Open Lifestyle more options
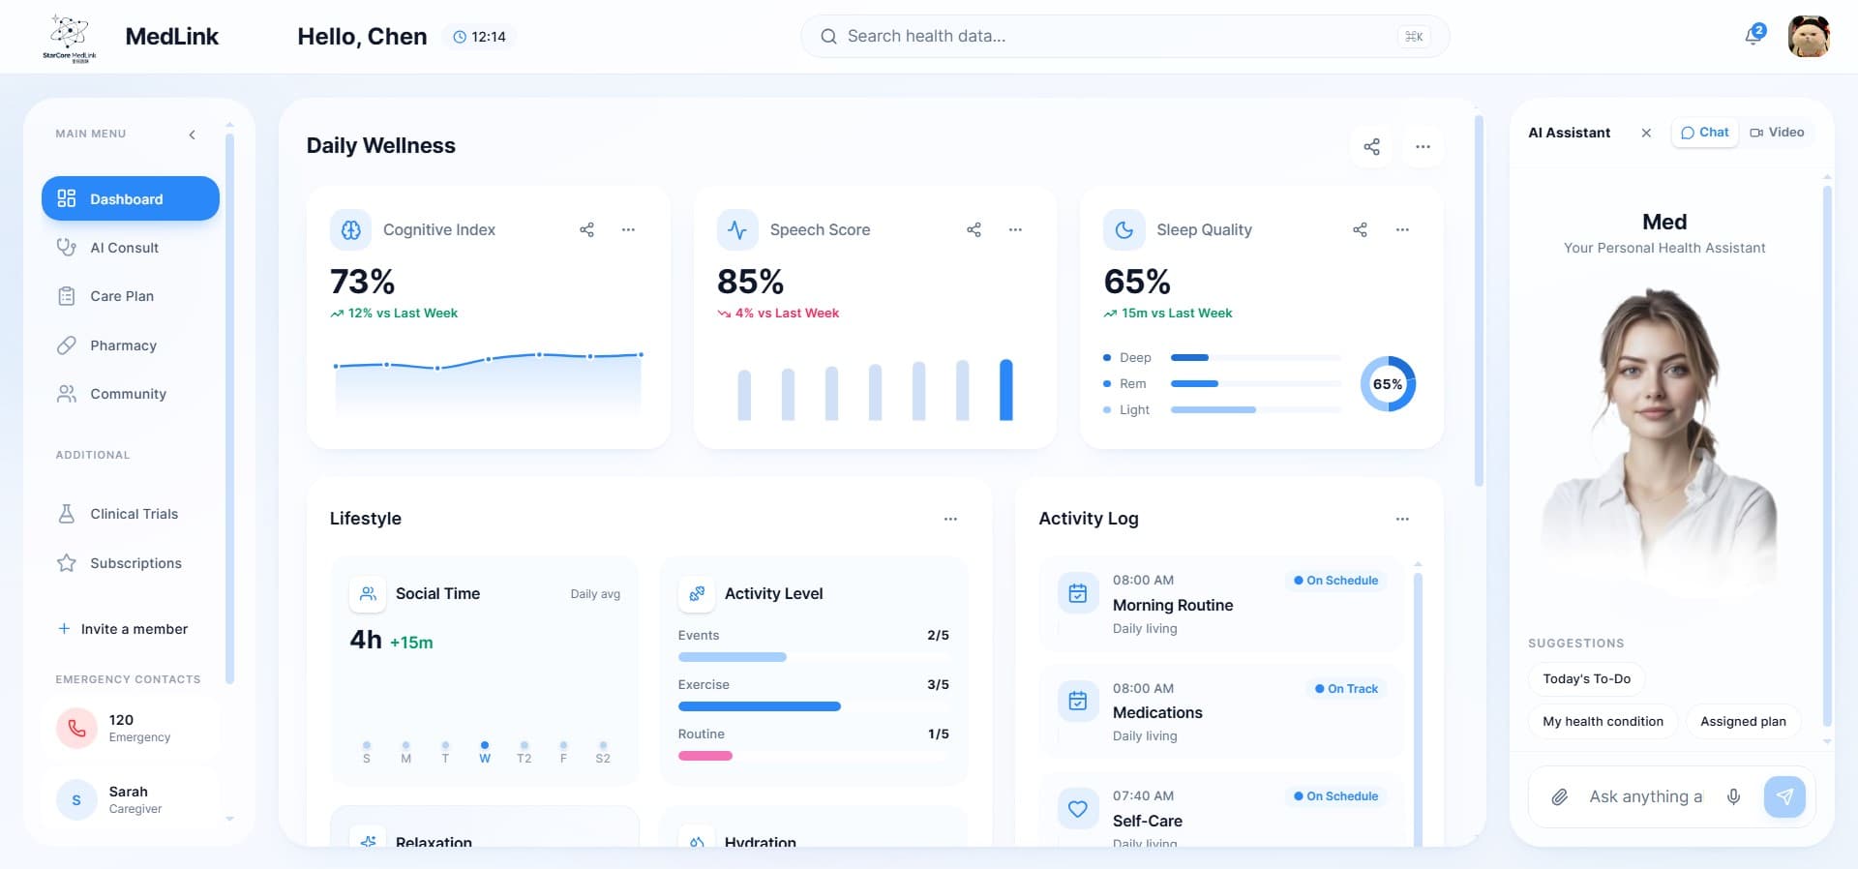 tap(950, 519)
